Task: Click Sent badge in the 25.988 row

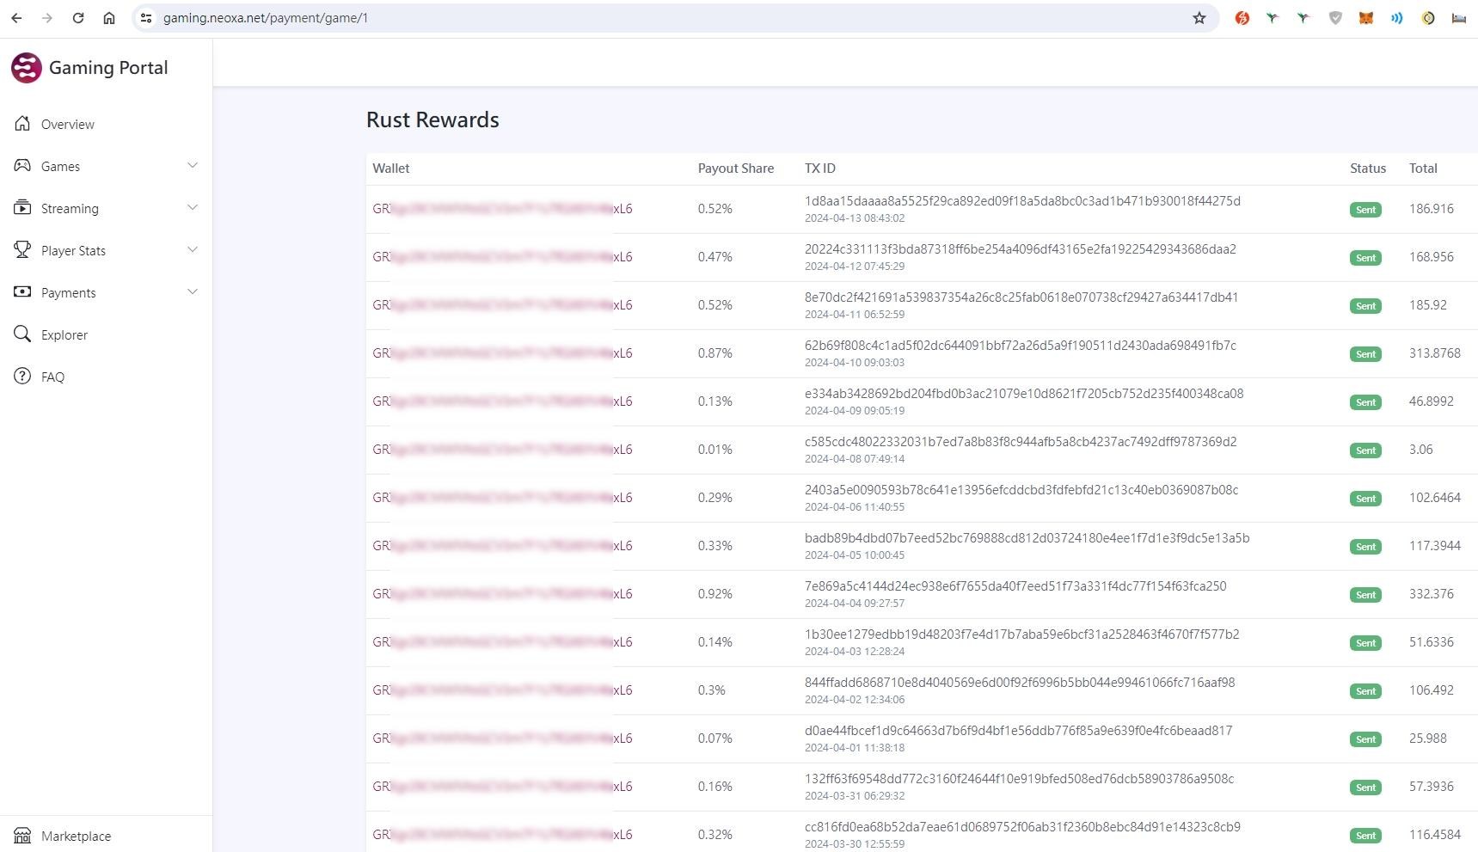Action: click(1365, 739)
